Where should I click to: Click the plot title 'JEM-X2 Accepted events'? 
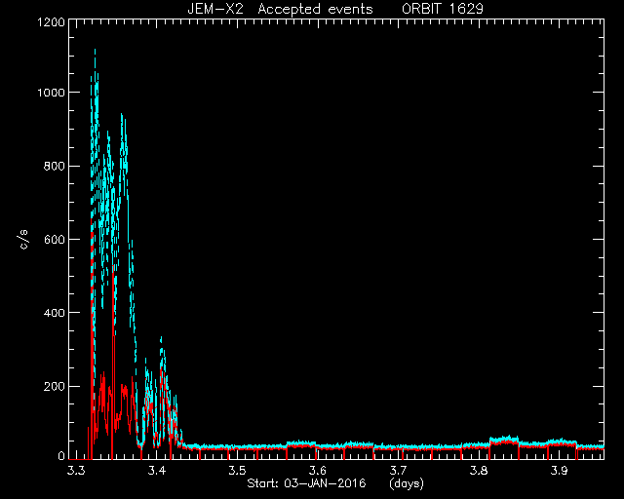coord(280,9)
